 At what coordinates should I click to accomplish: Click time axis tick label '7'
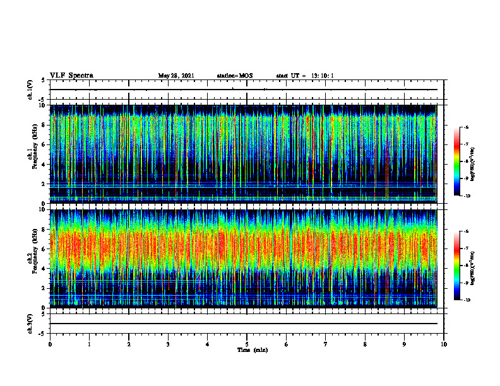(326, 344)
